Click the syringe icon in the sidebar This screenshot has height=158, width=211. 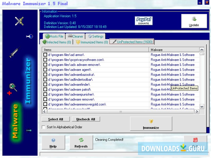[15, 52]
